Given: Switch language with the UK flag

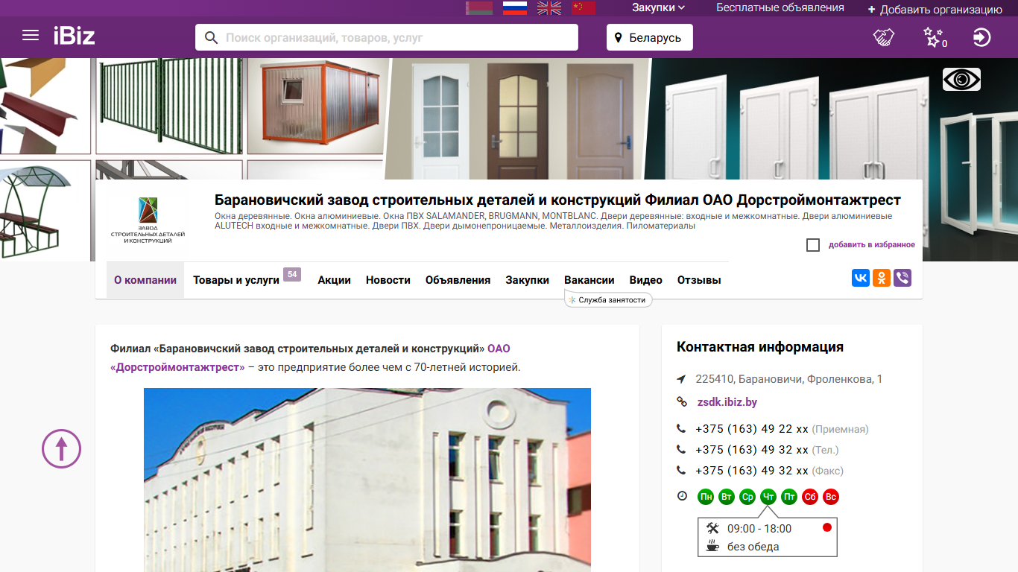Looking at the screenshot, I should pos(549,8).
